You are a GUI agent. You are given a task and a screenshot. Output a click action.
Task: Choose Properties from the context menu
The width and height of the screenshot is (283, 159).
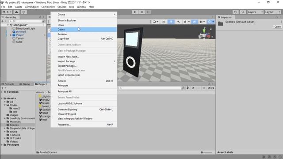pyautogui.click(x=84, y=125)
